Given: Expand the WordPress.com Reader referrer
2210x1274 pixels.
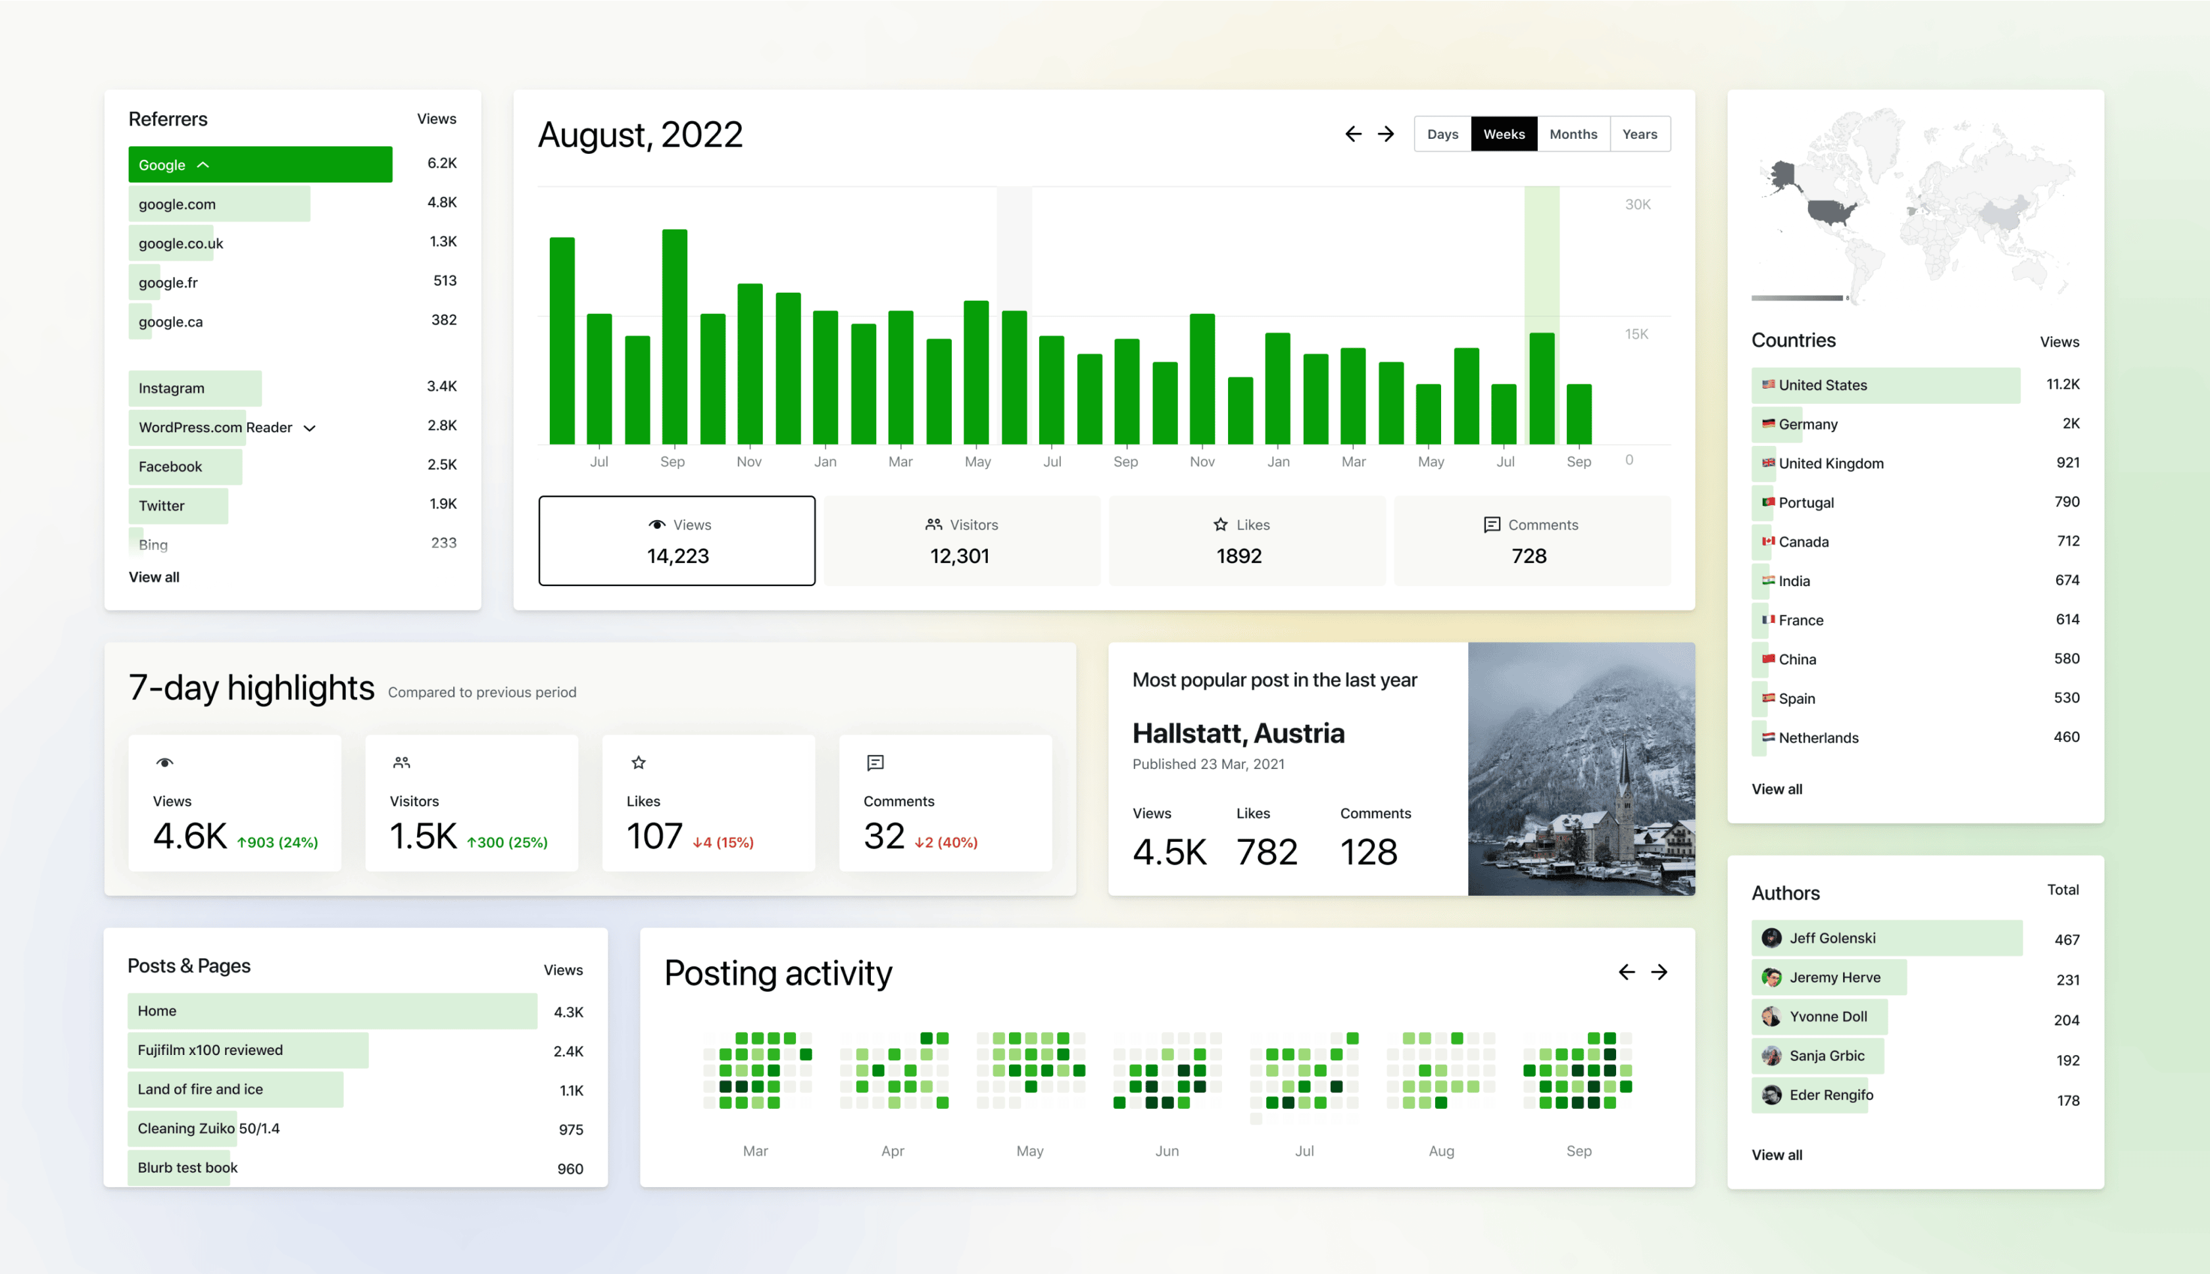Looking at the screenshot, I should 310,428.
